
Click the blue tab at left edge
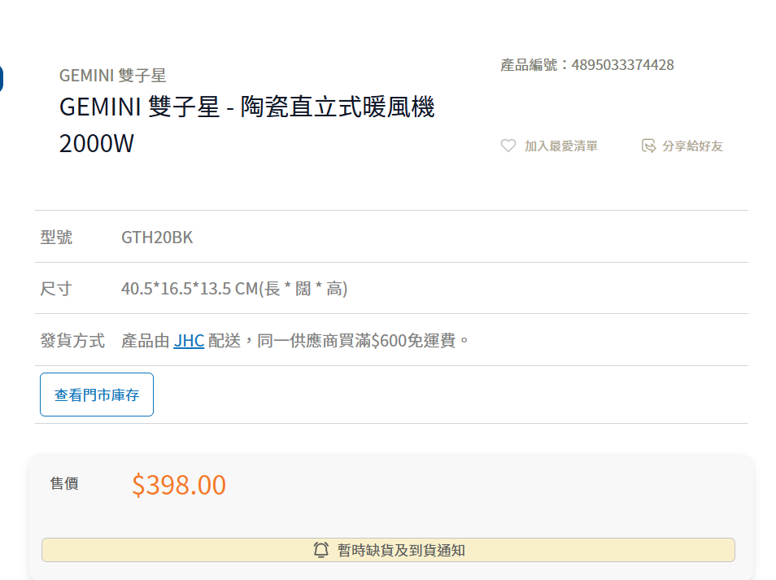[2, 79]
